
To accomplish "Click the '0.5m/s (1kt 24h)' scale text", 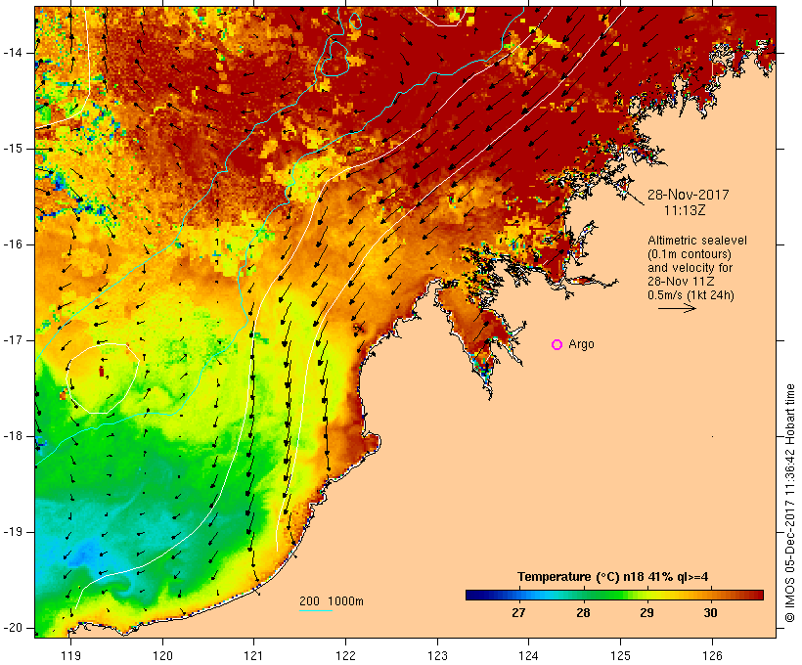I will pyautogui.click(x=691, y=295).
